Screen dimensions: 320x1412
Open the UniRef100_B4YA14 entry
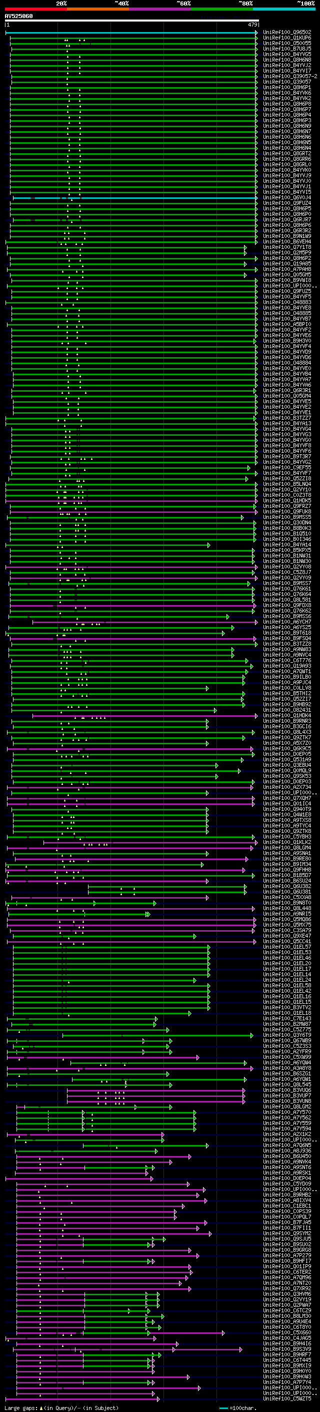(287, 545)
